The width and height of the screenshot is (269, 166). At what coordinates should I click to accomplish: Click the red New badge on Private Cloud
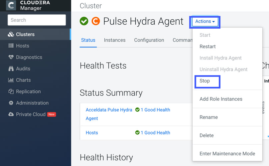(x=52, y=114)
